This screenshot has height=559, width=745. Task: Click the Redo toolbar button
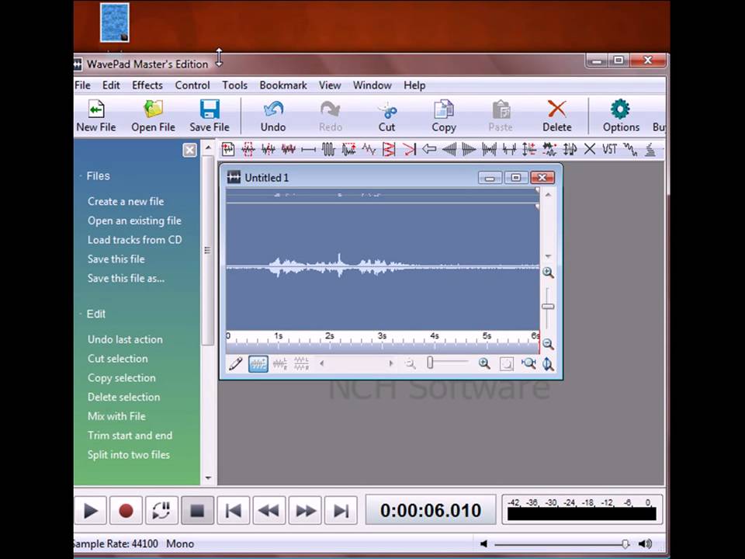click(331, 116)
